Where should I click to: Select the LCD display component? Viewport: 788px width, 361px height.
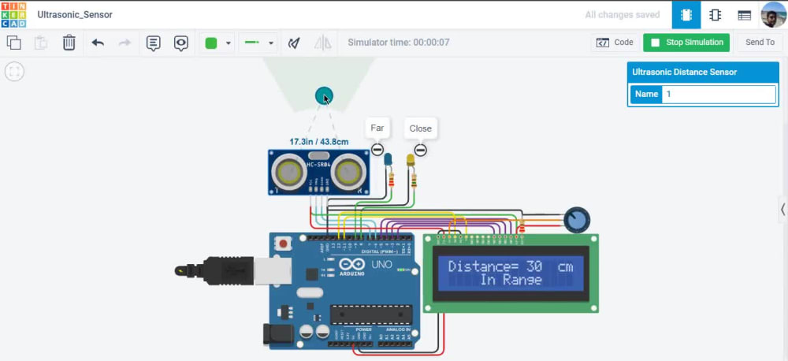(x=511, y=273)
